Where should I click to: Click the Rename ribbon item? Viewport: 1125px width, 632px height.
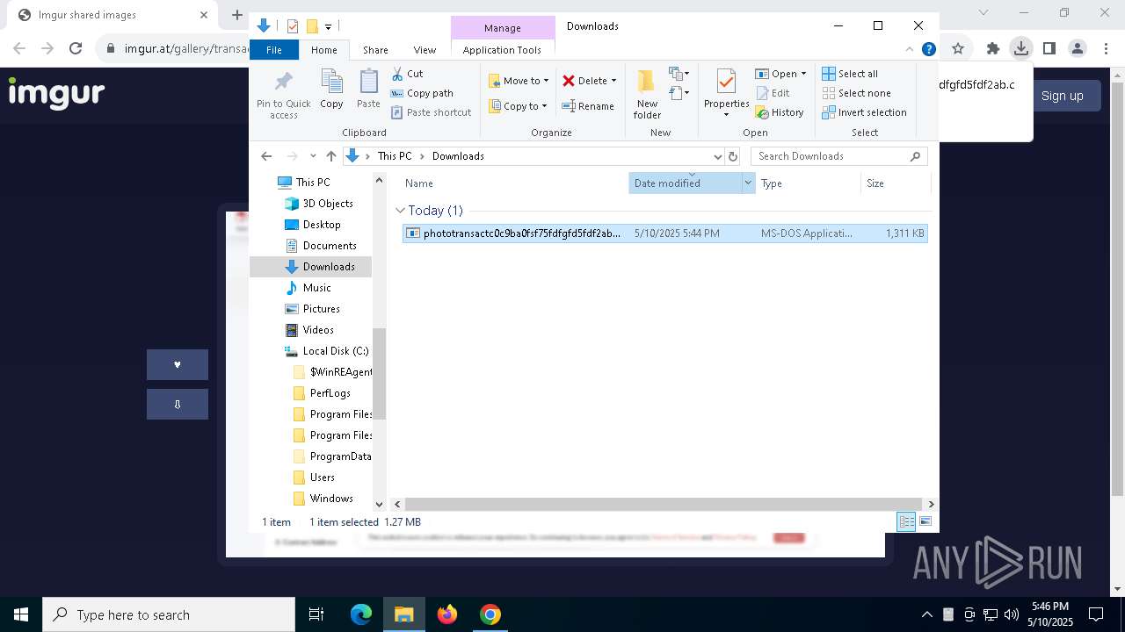click(588, 106)
